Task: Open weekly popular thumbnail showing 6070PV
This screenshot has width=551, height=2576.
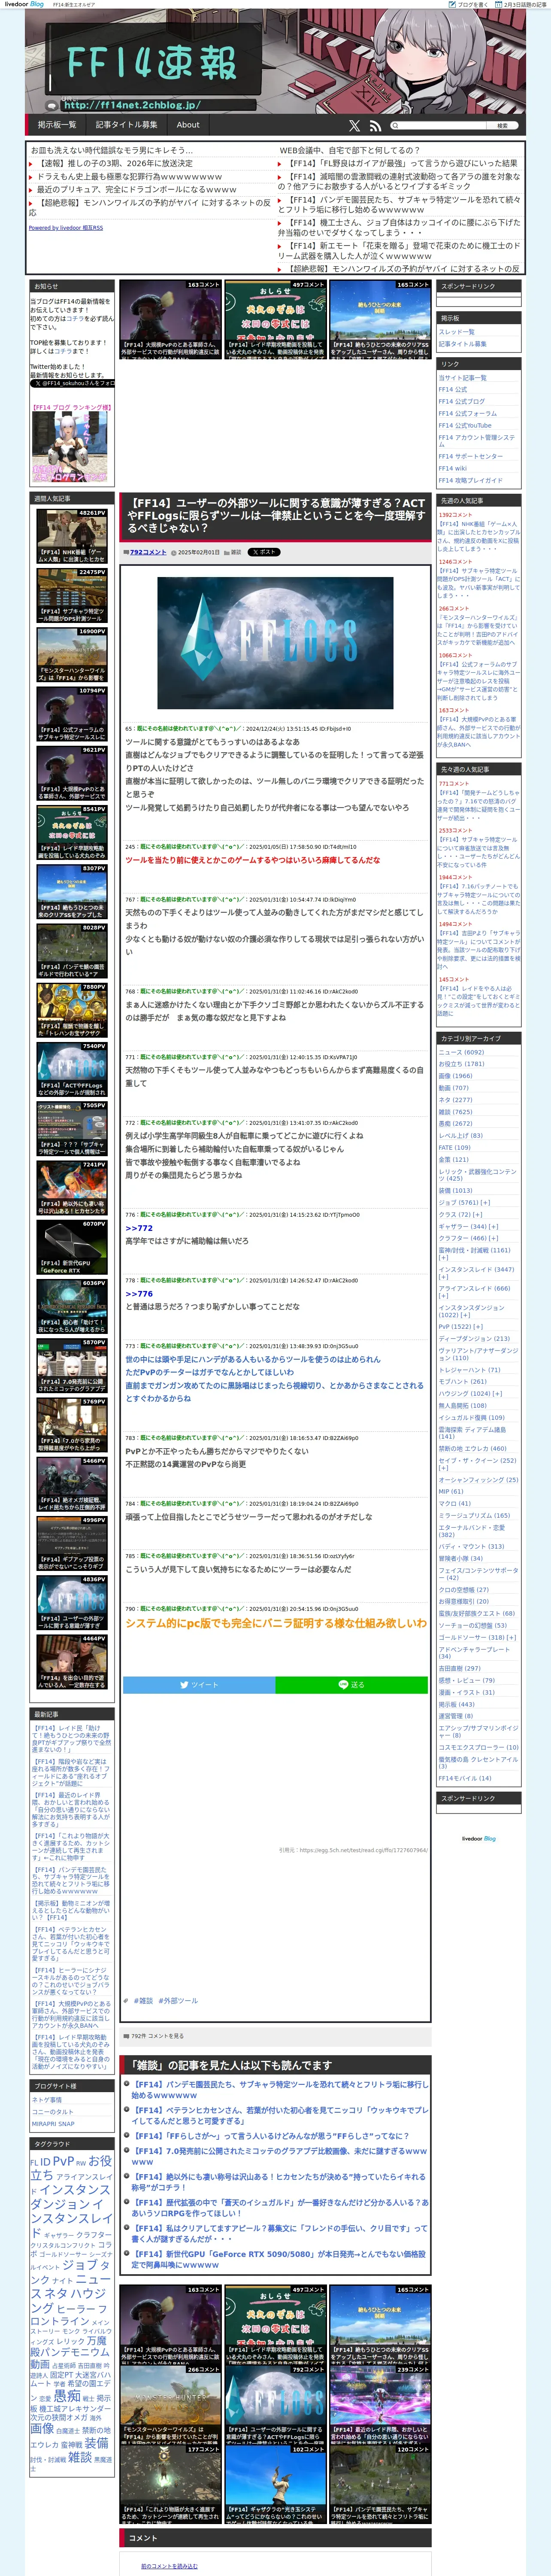Action: tap(72, 1247)
